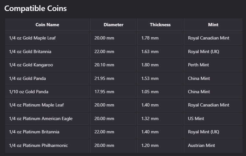Click the Coin Name column header

point(47,25)
